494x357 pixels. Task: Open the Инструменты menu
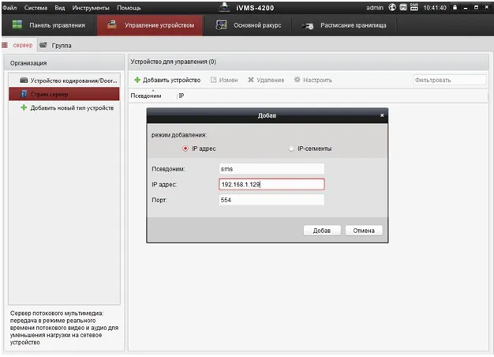[92, 7]
